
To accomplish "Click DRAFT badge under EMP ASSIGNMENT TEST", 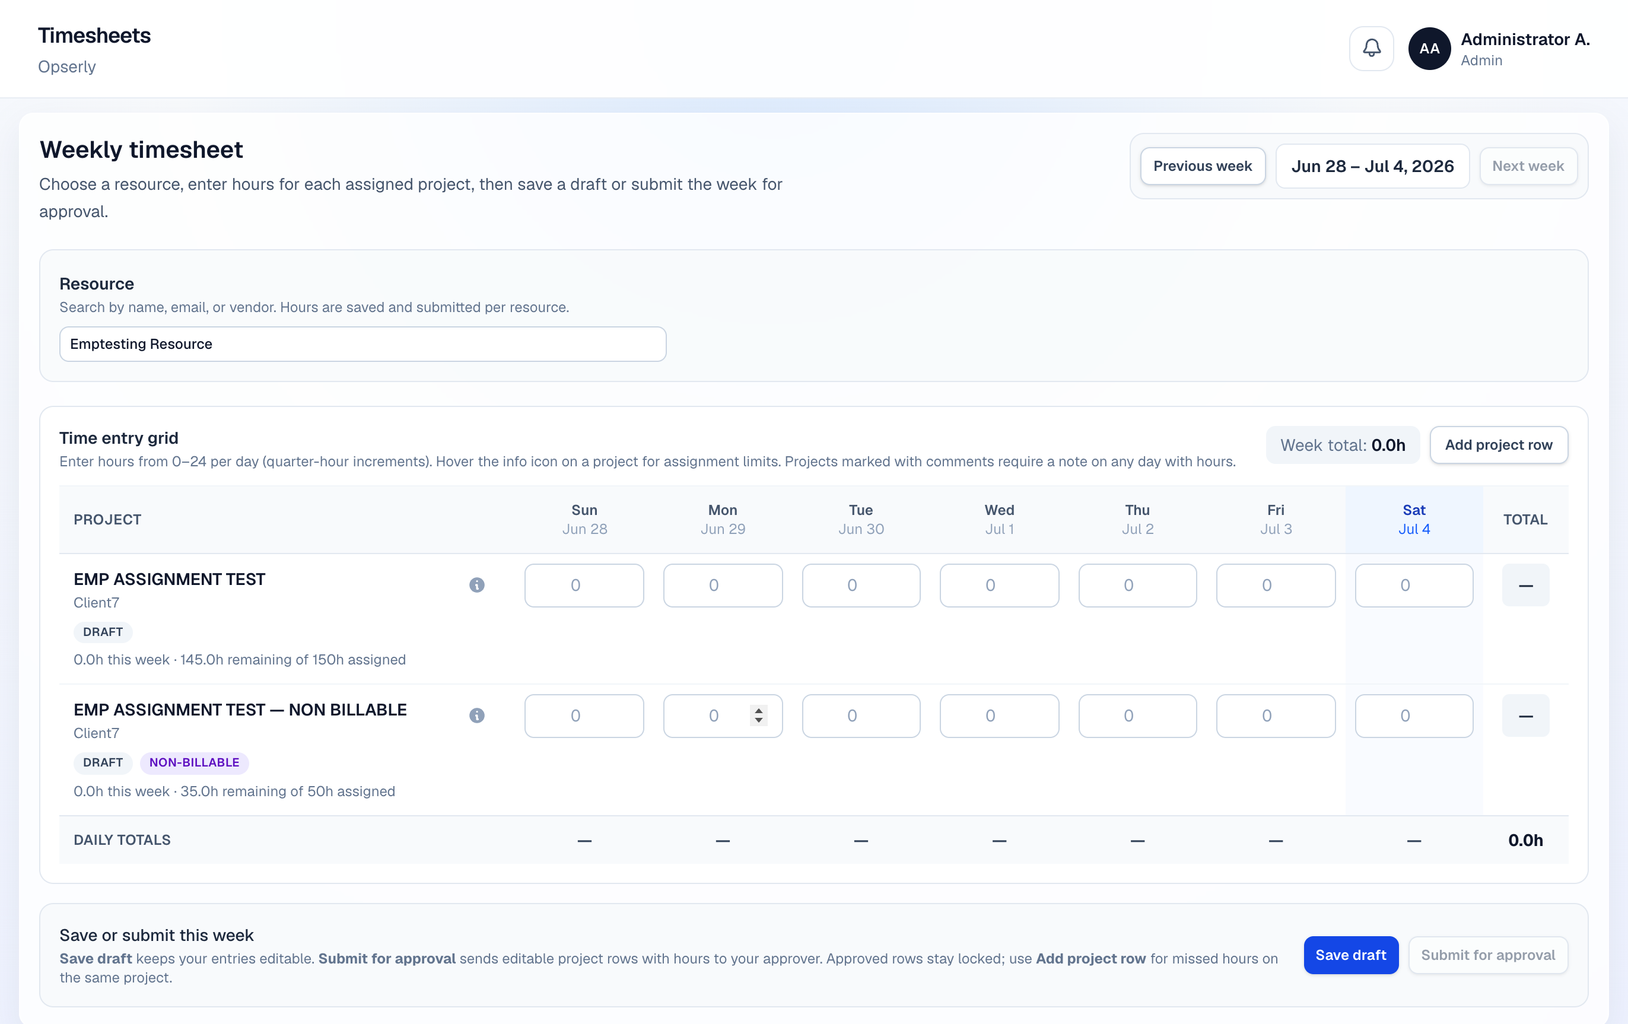I will pos(103,632).
